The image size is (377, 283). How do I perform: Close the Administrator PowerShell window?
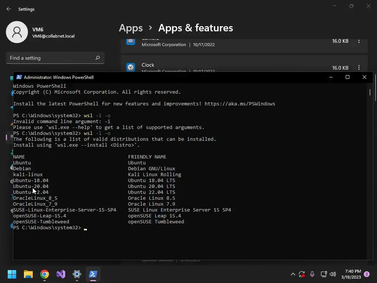pyautogui.click(x=364, y=77)
